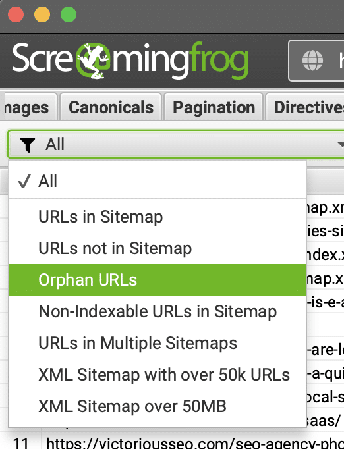
Task: Click the globe icon in URL bar
Action: coord(312,60)
